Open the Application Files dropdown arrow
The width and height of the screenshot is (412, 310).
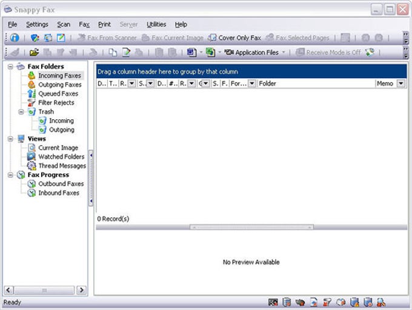click(x=284, y=53)
